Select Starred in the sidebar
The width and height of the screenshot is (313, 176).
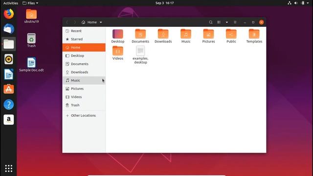84,39
